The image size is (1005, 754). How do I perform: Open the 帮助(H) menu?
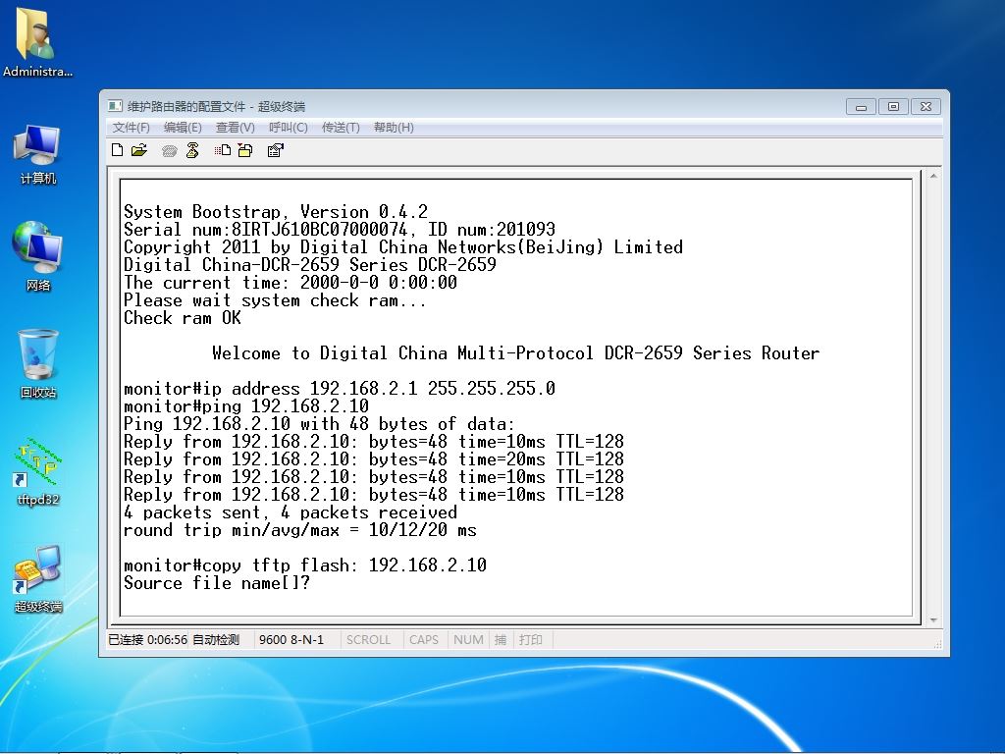point(394,128)
